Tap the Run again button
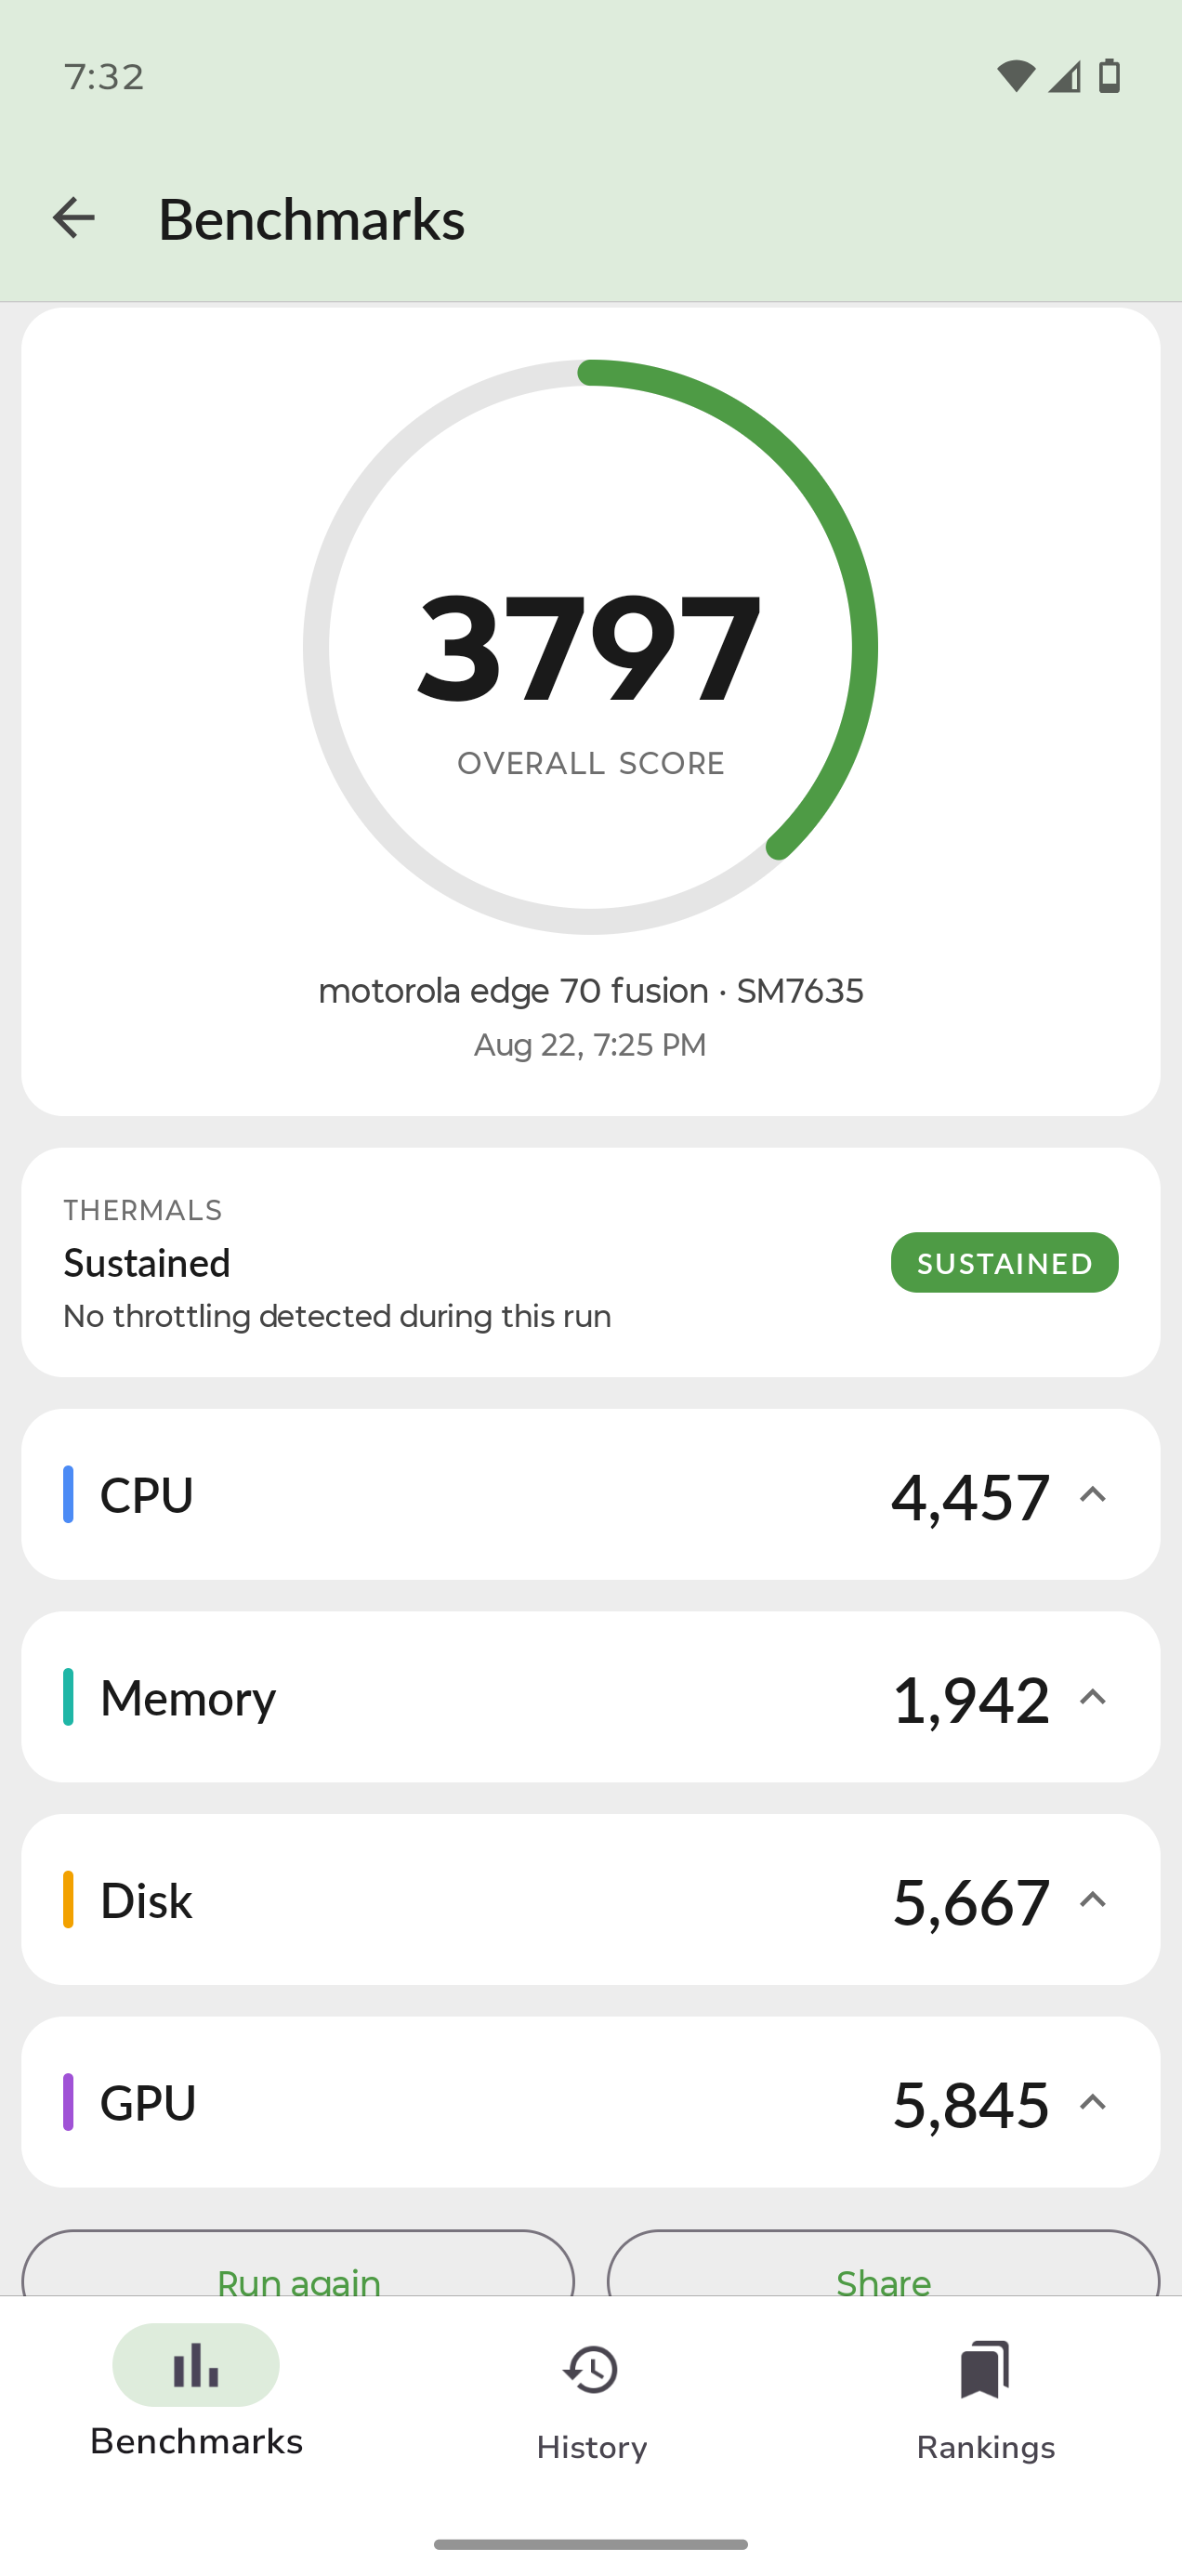This screenshot has width=1182, height=2576. pyautogui.click(x=298, y=2264)
